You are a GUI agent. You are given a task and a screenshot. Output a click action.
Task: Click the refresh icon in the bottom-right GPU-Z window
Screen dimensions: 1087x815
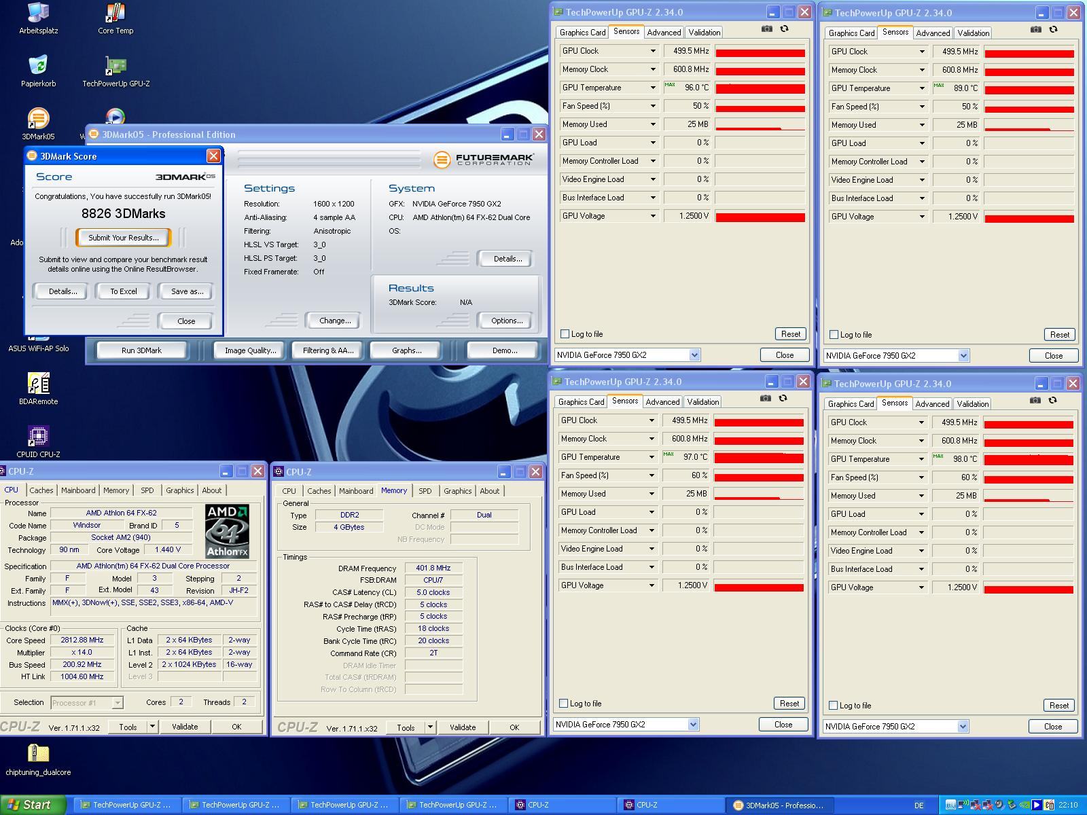tap(1052, 400)
